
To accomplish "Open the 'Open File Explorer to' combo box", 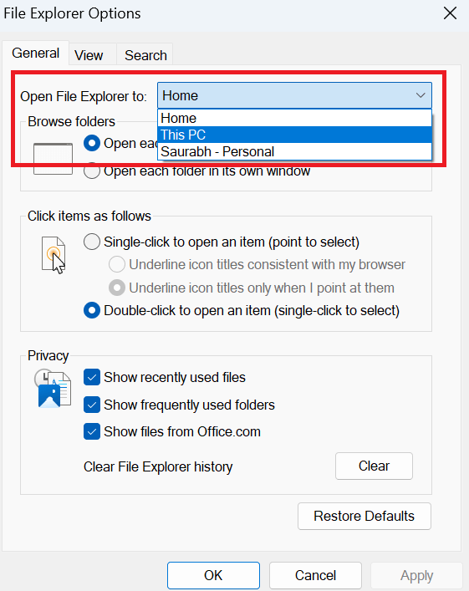I will coord(294,95).
